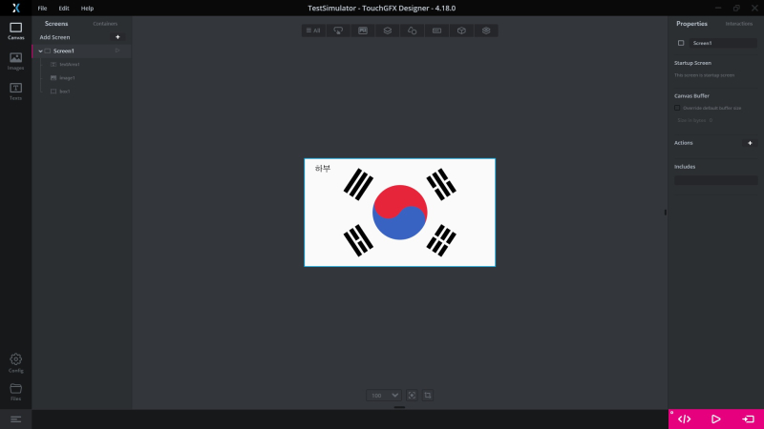Screen dimensions: 764x429
Task: Select image1 in the screen tree
Action: click(67, 77)
